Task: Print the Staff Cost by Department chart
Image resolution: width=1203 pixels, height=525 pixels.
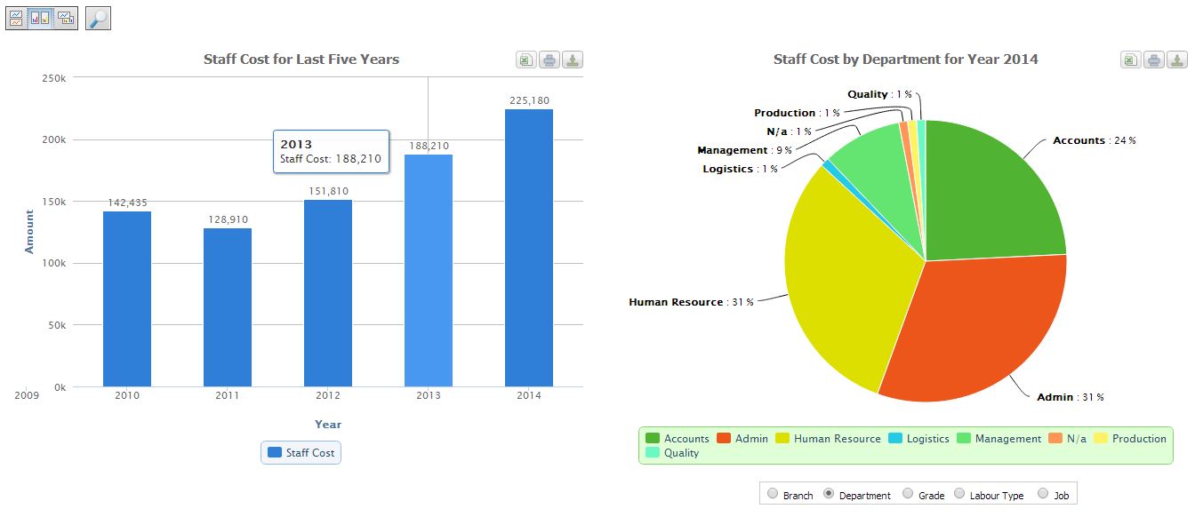Action: coord(1154,60)
